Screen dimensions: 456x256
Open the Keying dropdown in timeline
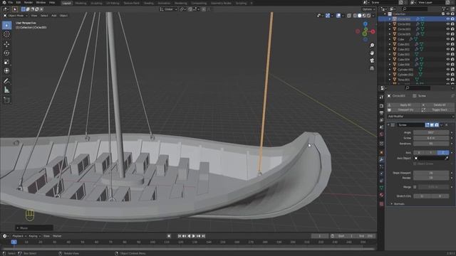(35, 236)
